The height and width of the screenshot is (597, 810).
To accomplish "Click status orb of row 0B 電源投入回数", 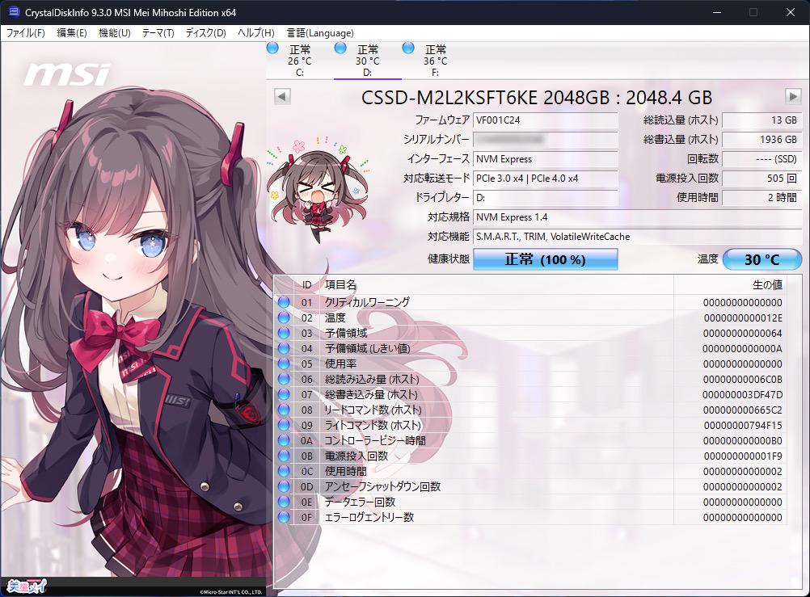I will (x=284, y=456).
